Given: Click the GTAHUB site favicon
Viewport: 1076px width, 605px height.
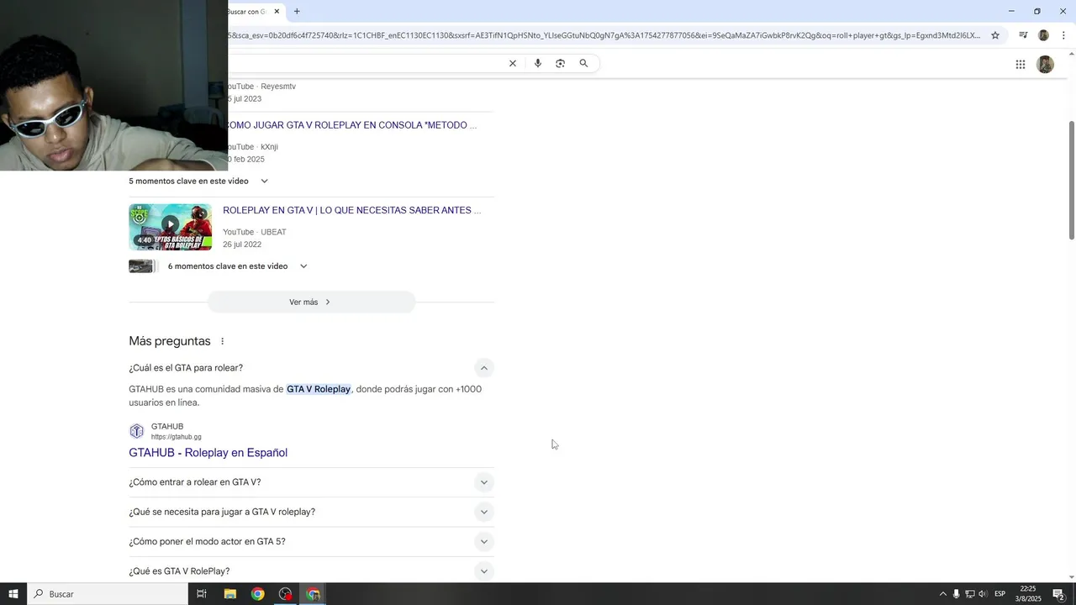Looking at the screenshot, I should click(x=136, y=431).
